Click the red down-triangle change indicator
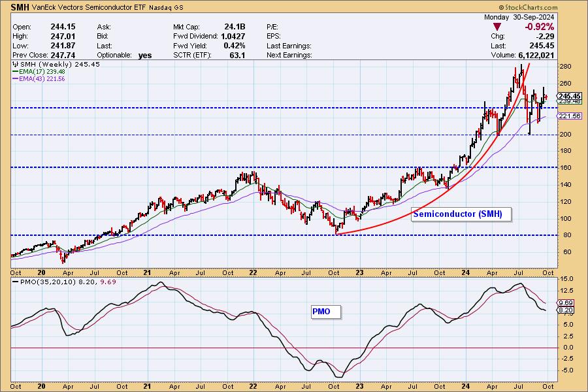The image size is (588, 392). tap(497, 27)
